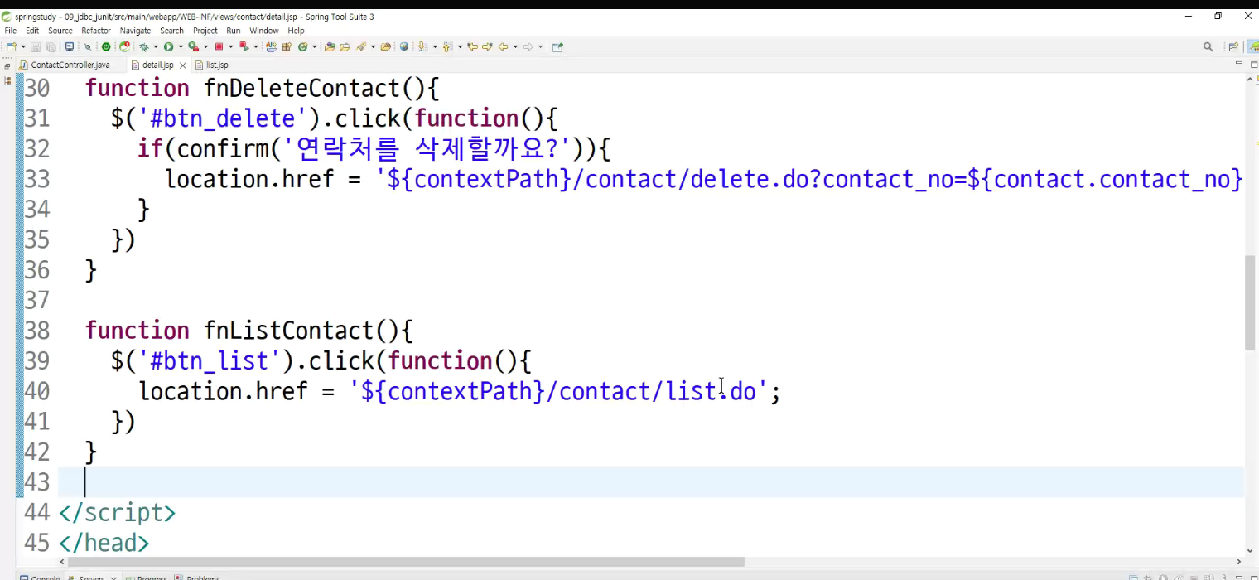Click the Previous Annotation icon
The image size is (1259, 580).
447,47
